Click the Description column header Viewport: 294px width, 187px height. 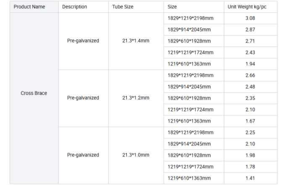[74, 7]
